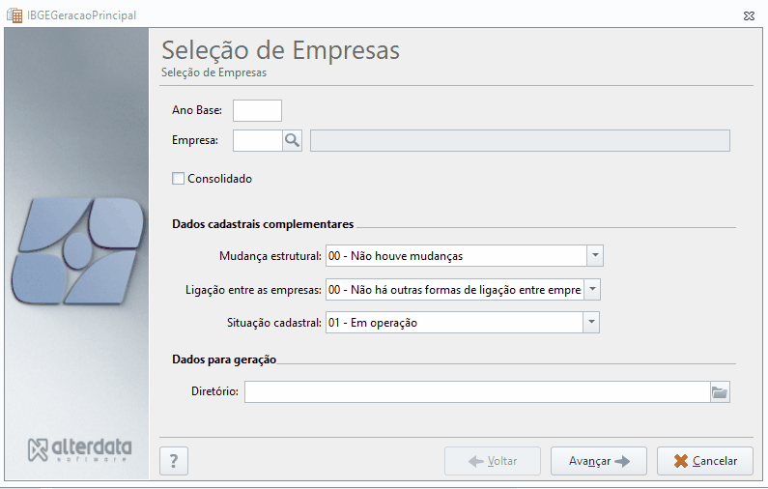Enable the Consolidado checkbox

[179, 179]
